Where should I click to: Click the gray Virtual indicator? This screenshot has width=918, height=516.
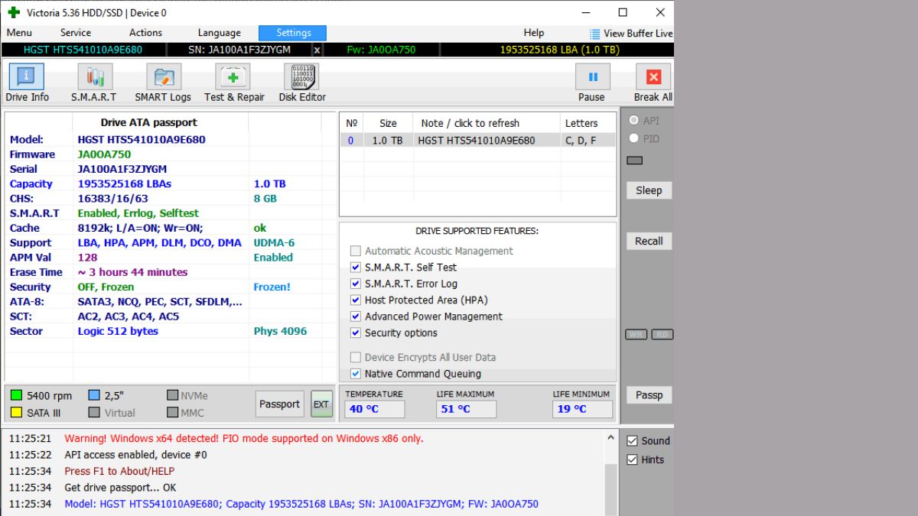[94, 413]
